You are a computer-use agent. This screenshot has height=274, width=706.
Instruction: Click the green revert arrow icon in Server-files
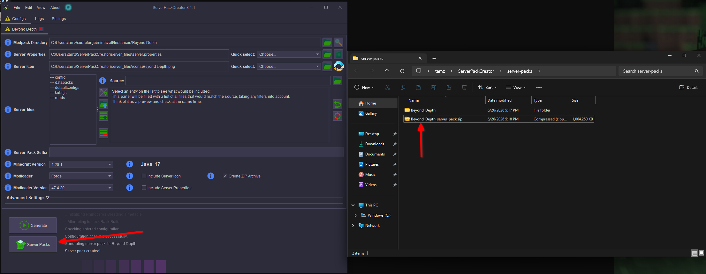point(338,104)
